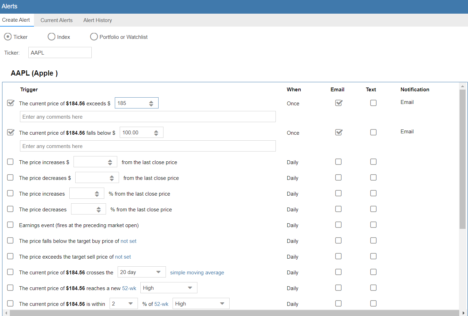Check Email for moving average cross alert
468x316 pixels.
tap(338, 272)
